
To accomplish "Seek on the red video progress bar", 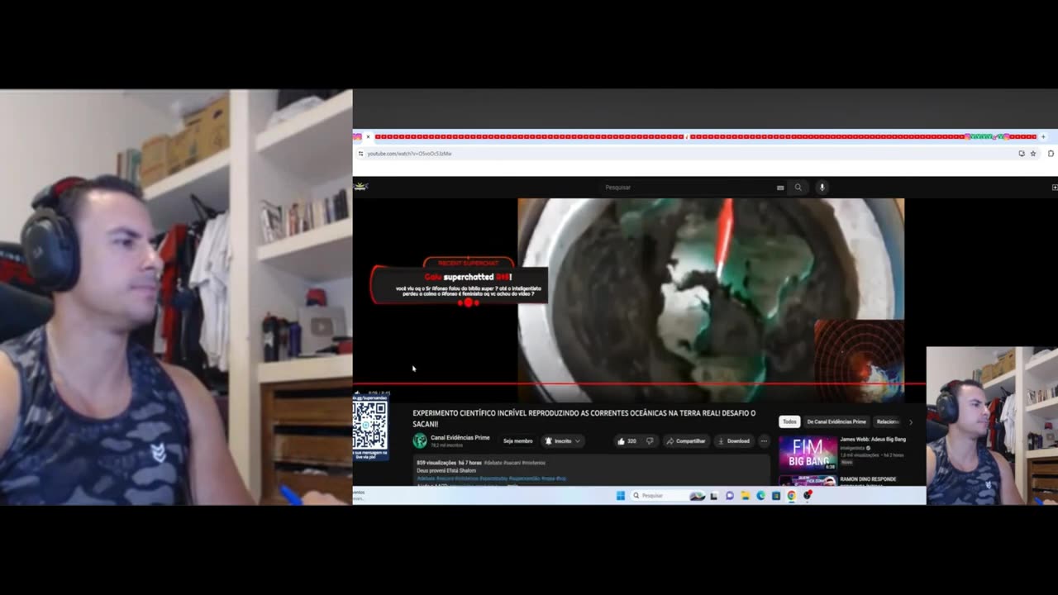I will (640, 384).
